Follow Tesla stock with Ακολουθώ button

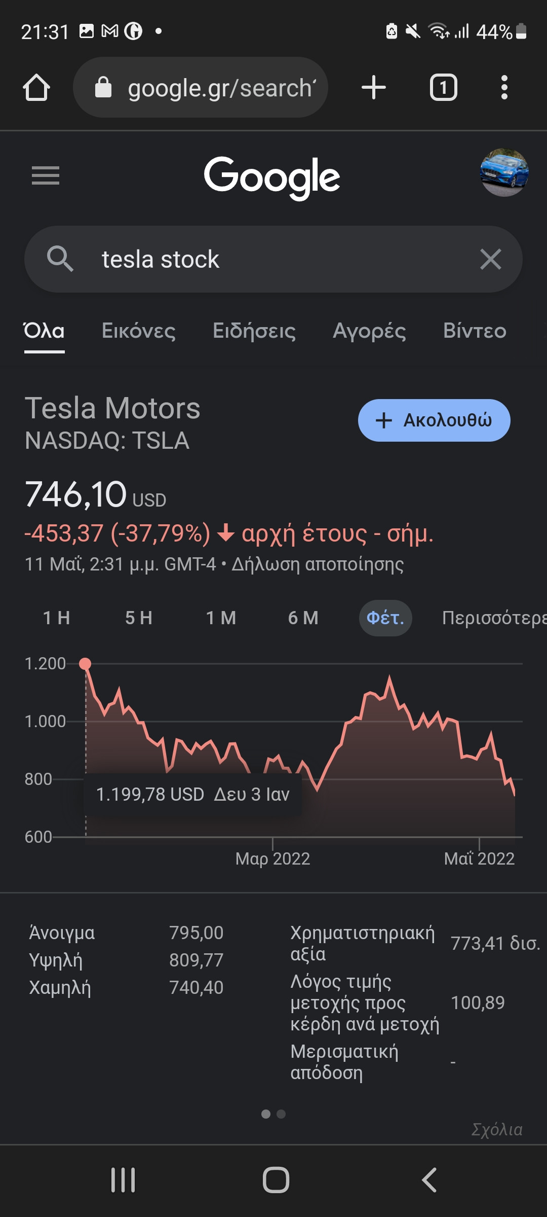434,420
